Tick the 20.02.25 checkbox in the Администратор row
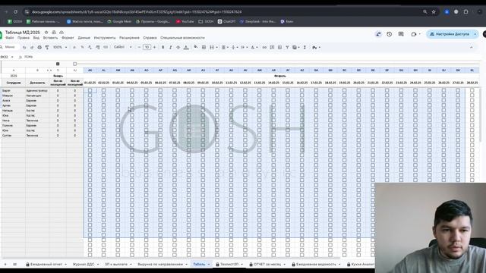 358,91
